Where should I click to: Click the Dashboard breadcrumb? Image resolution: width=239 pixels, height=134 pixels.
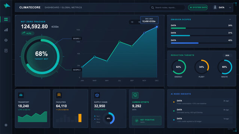tap(52, 7)
